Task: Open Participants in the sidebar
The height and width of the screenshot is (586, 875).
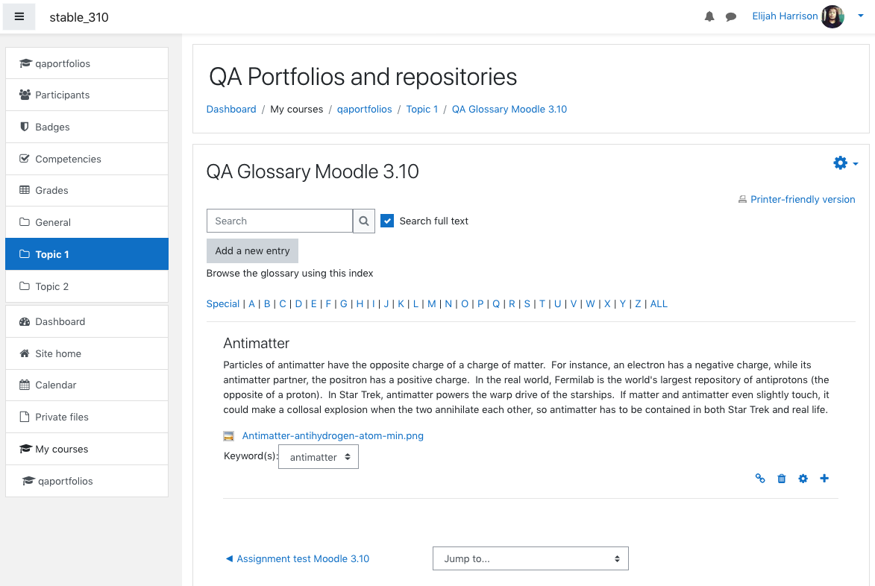Action: point(87,95)
